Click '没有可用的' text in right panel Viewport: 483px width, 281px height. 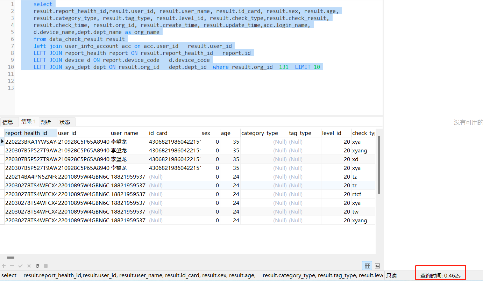point(468,122)
